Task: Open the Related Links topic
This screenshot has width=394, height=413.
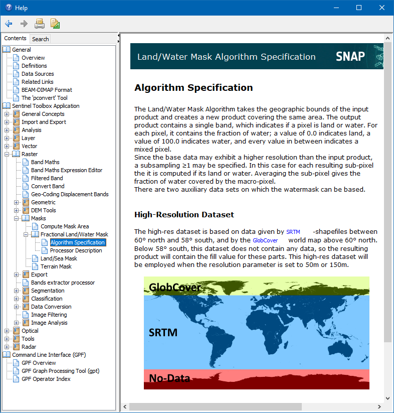Action: (38, 82)
